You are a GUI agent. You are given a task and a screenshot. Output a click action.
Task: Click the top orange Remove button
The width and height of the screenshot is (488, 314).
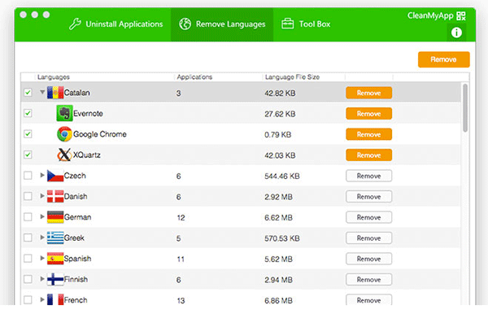click(x=443, y=59)
